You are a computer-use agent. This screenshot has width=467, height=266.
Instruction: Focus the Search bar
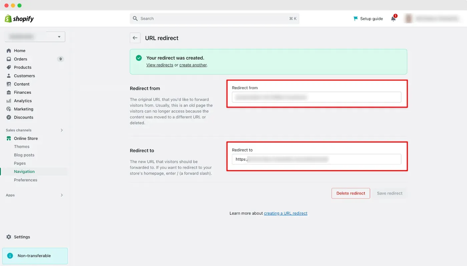click(214, 19)
